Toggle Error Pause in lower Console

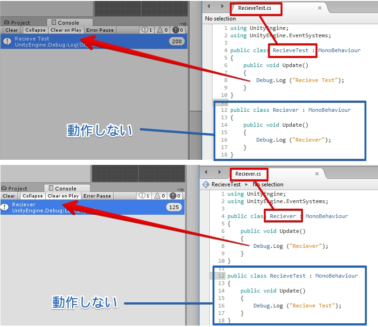point(97,196)
